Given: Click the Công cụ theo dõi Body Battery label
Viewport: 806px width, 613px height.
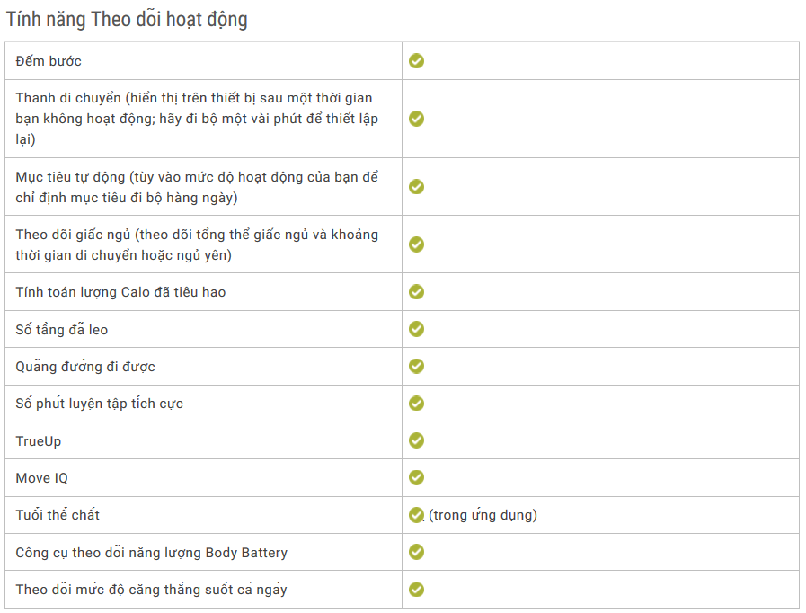Looking at the screenshot, I should [151, 553].
